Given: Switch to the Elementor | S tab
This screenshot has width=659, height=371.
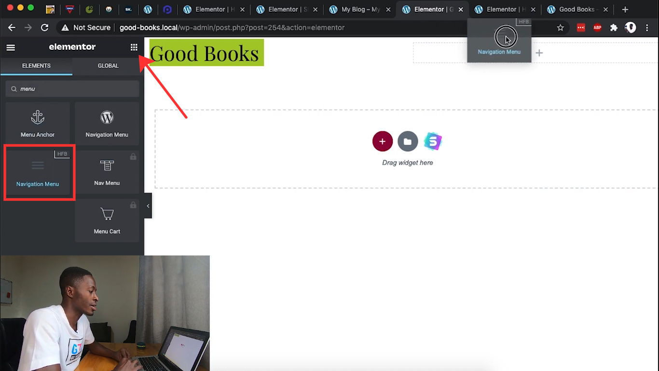Looking at the screenshot, I should (287, 9).
